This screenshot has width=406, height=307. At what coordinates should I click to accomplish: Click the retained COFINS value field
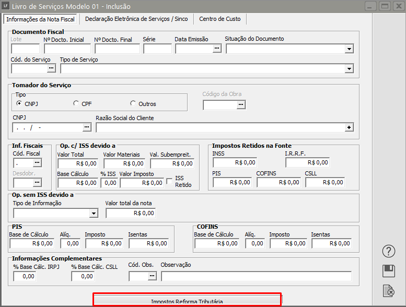(x=279, y=182)
